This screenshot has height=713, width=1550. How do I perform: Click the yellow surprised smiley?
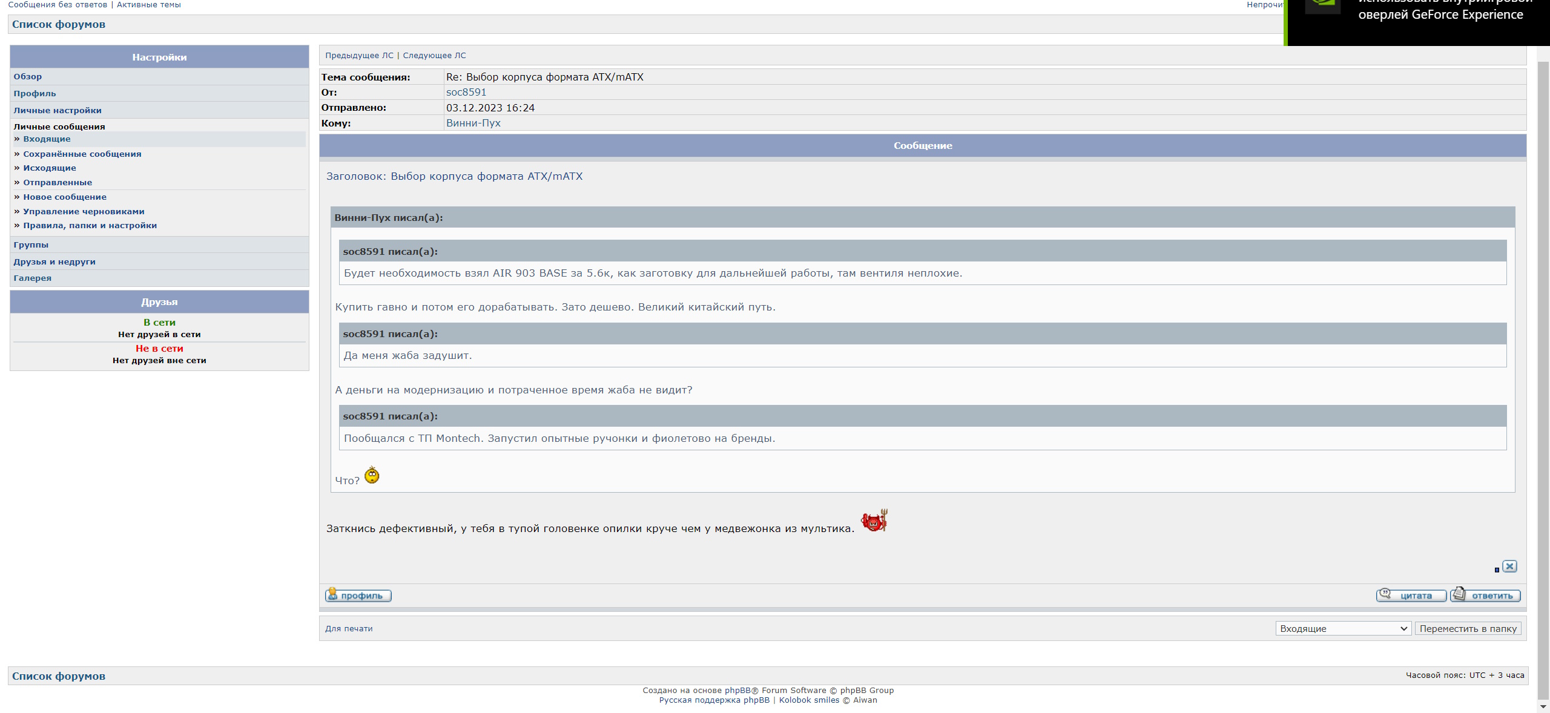372,476
